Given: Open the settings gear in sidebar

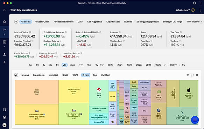Looking at the screenshot, I should coord(5,117).
